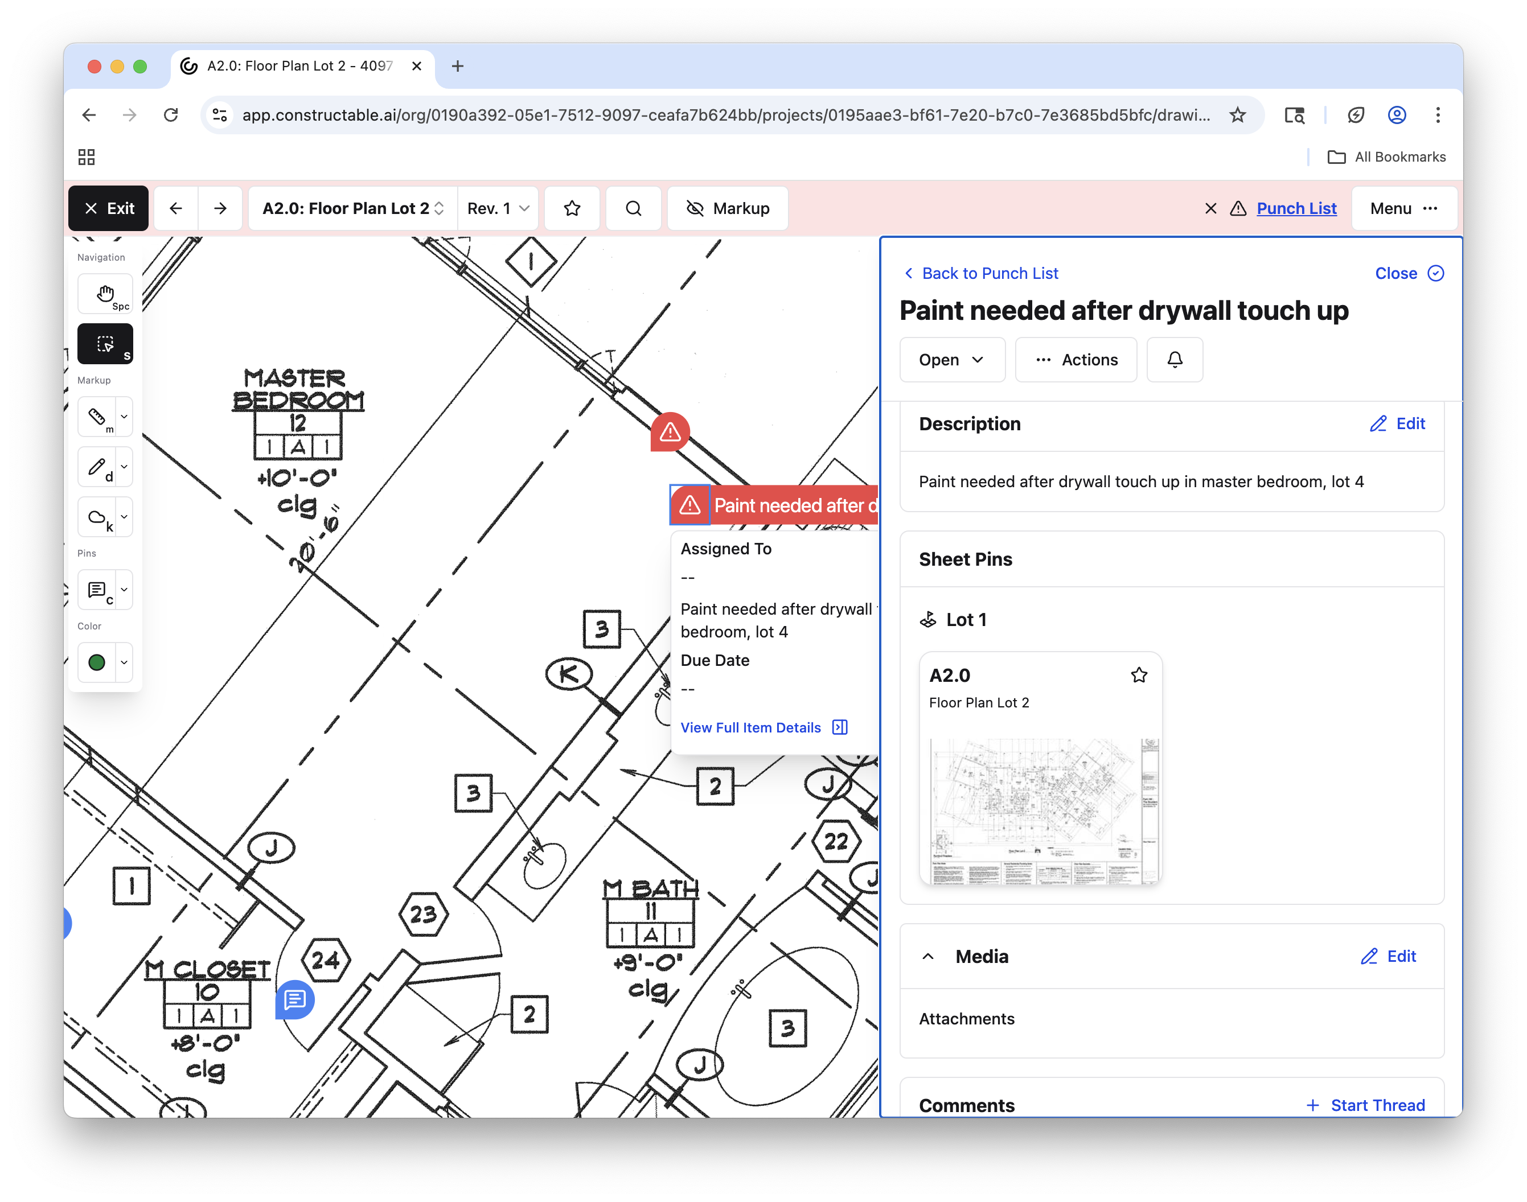Open the Rev. 1 revision dropdown
The image size is (1527, 1202).
(498, 208)
